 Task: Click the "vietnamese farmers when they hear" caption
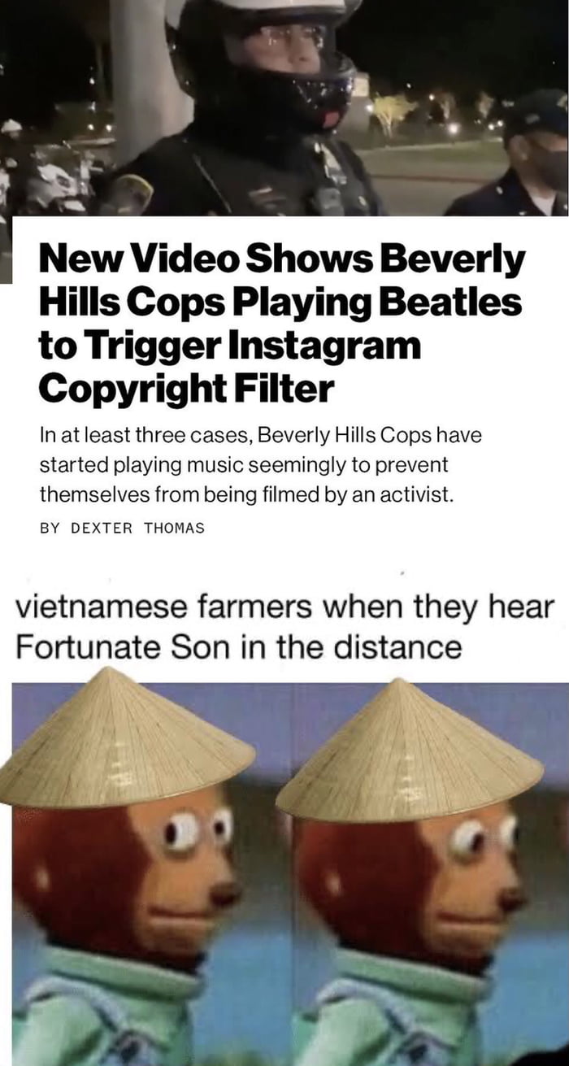tap(284, 607)
